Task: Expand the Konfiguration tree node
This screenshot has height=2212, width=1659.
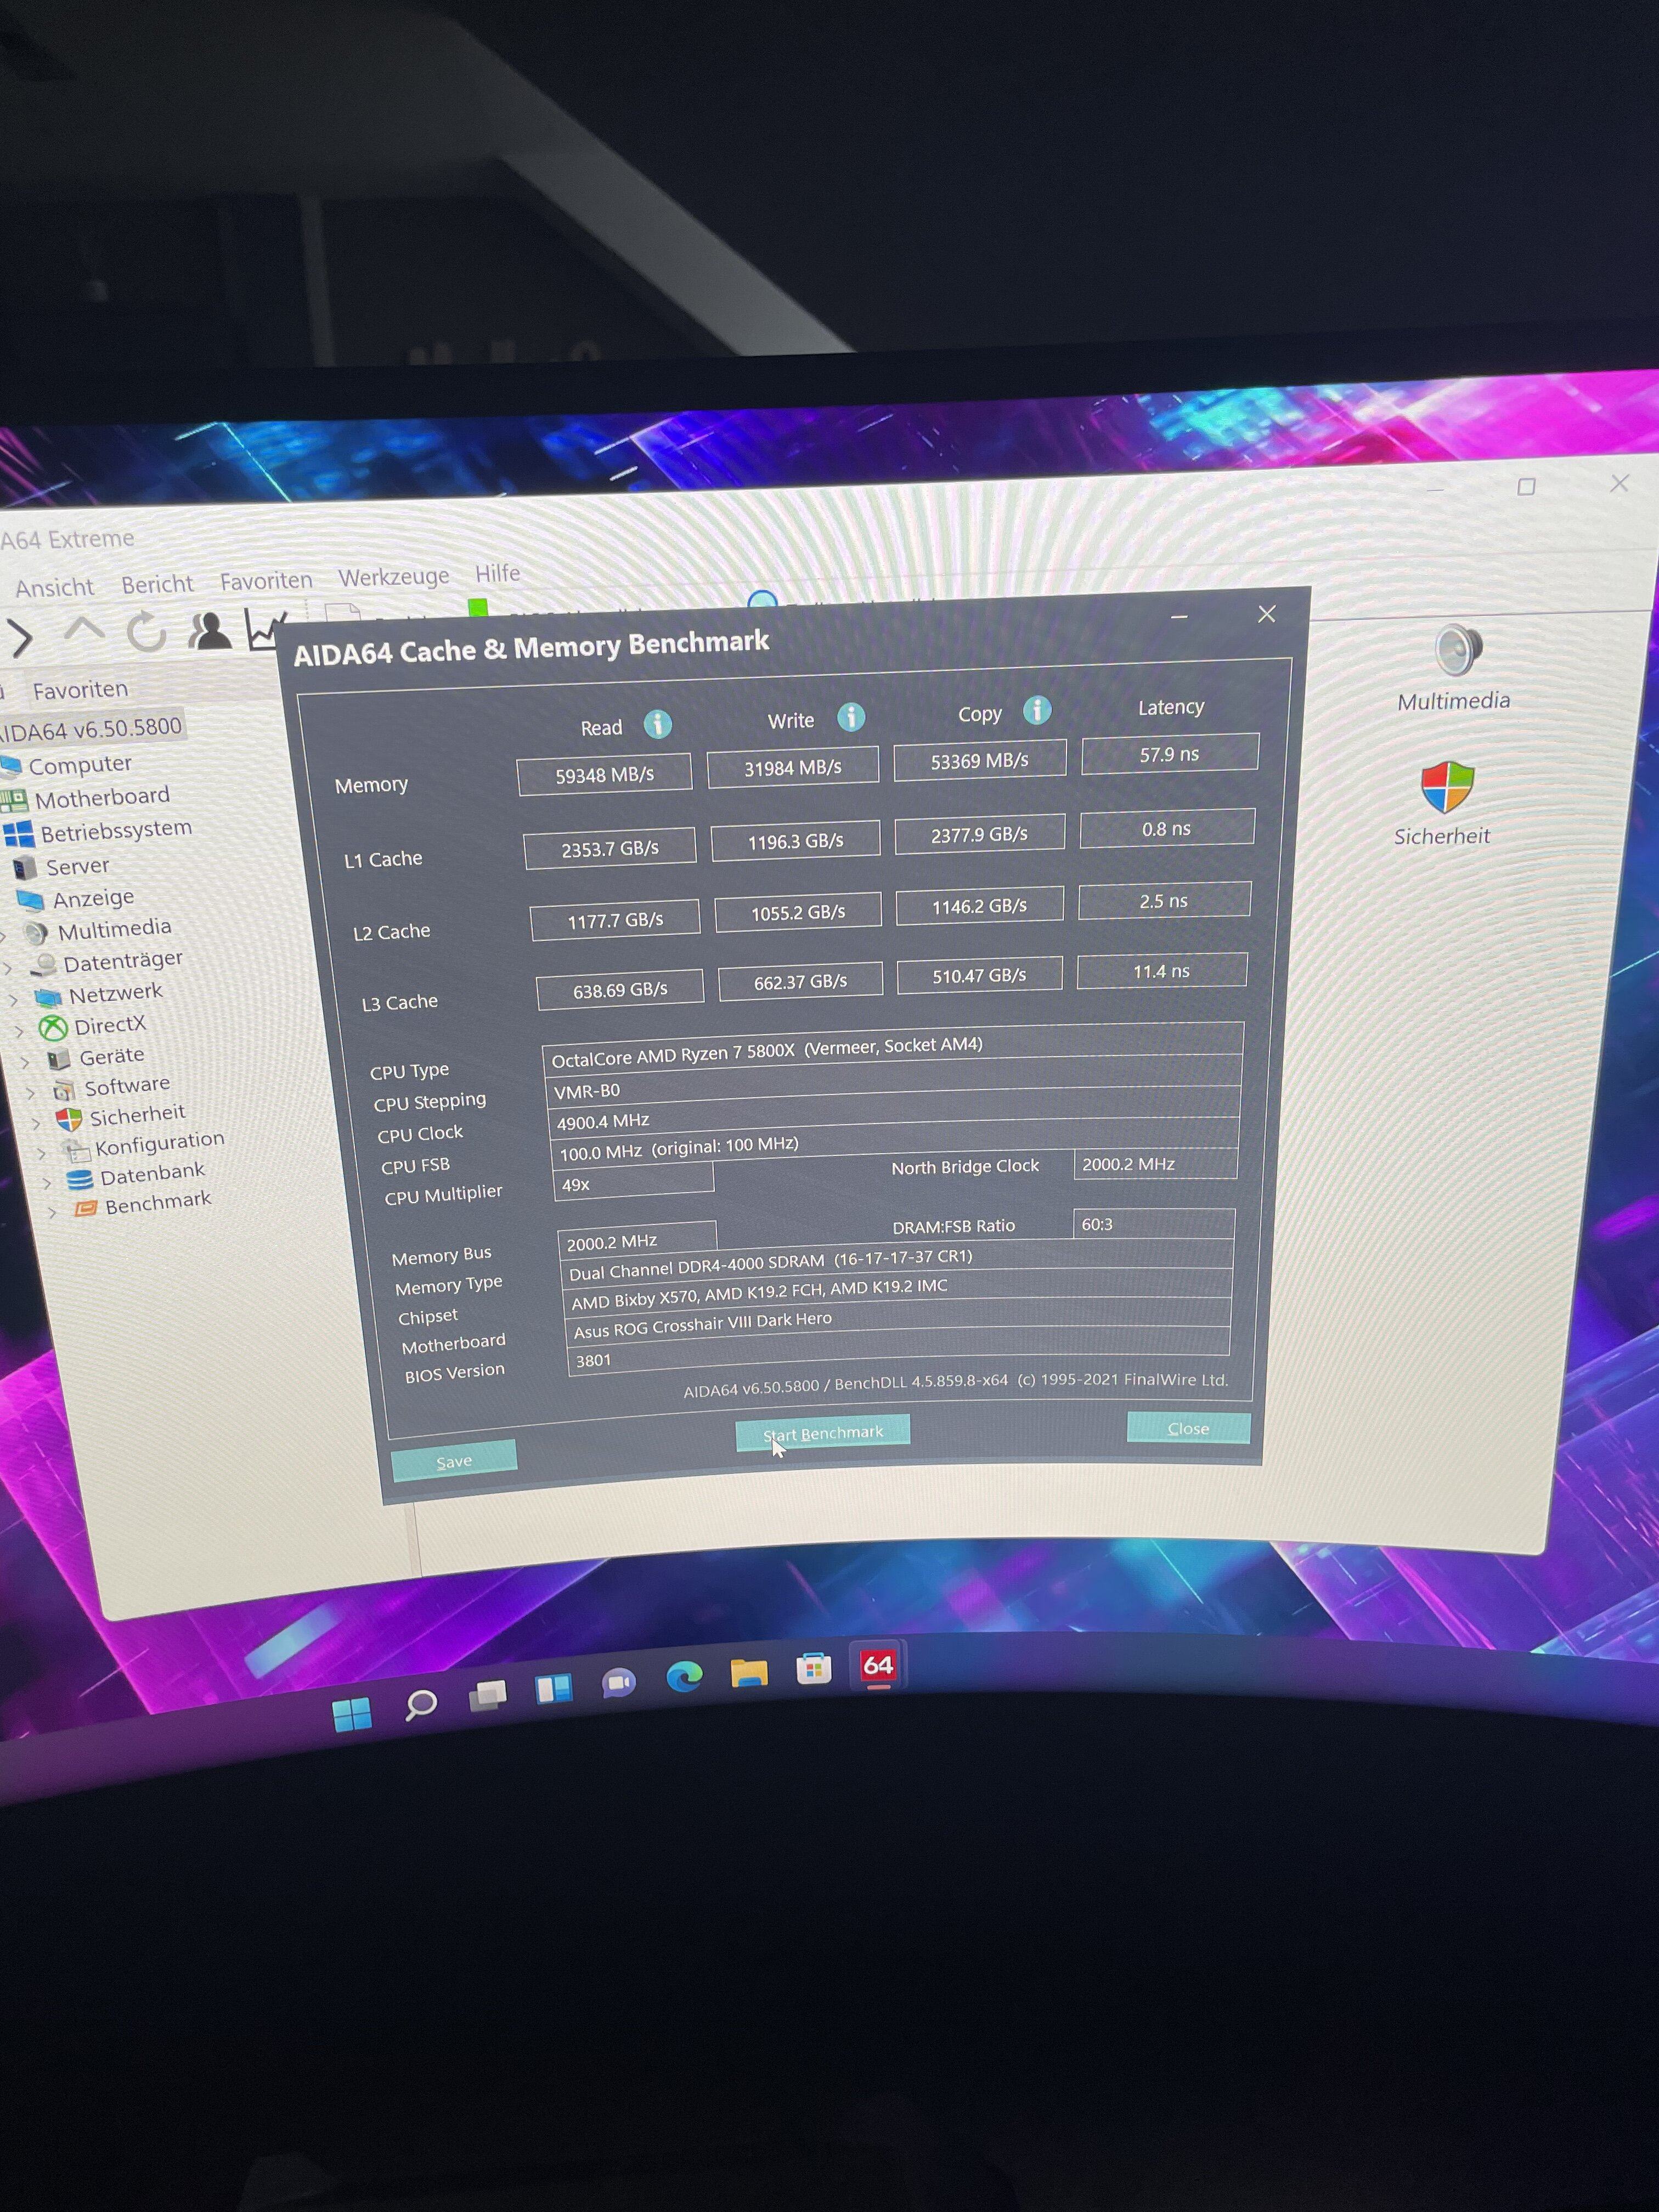Action: [42, 1153]
